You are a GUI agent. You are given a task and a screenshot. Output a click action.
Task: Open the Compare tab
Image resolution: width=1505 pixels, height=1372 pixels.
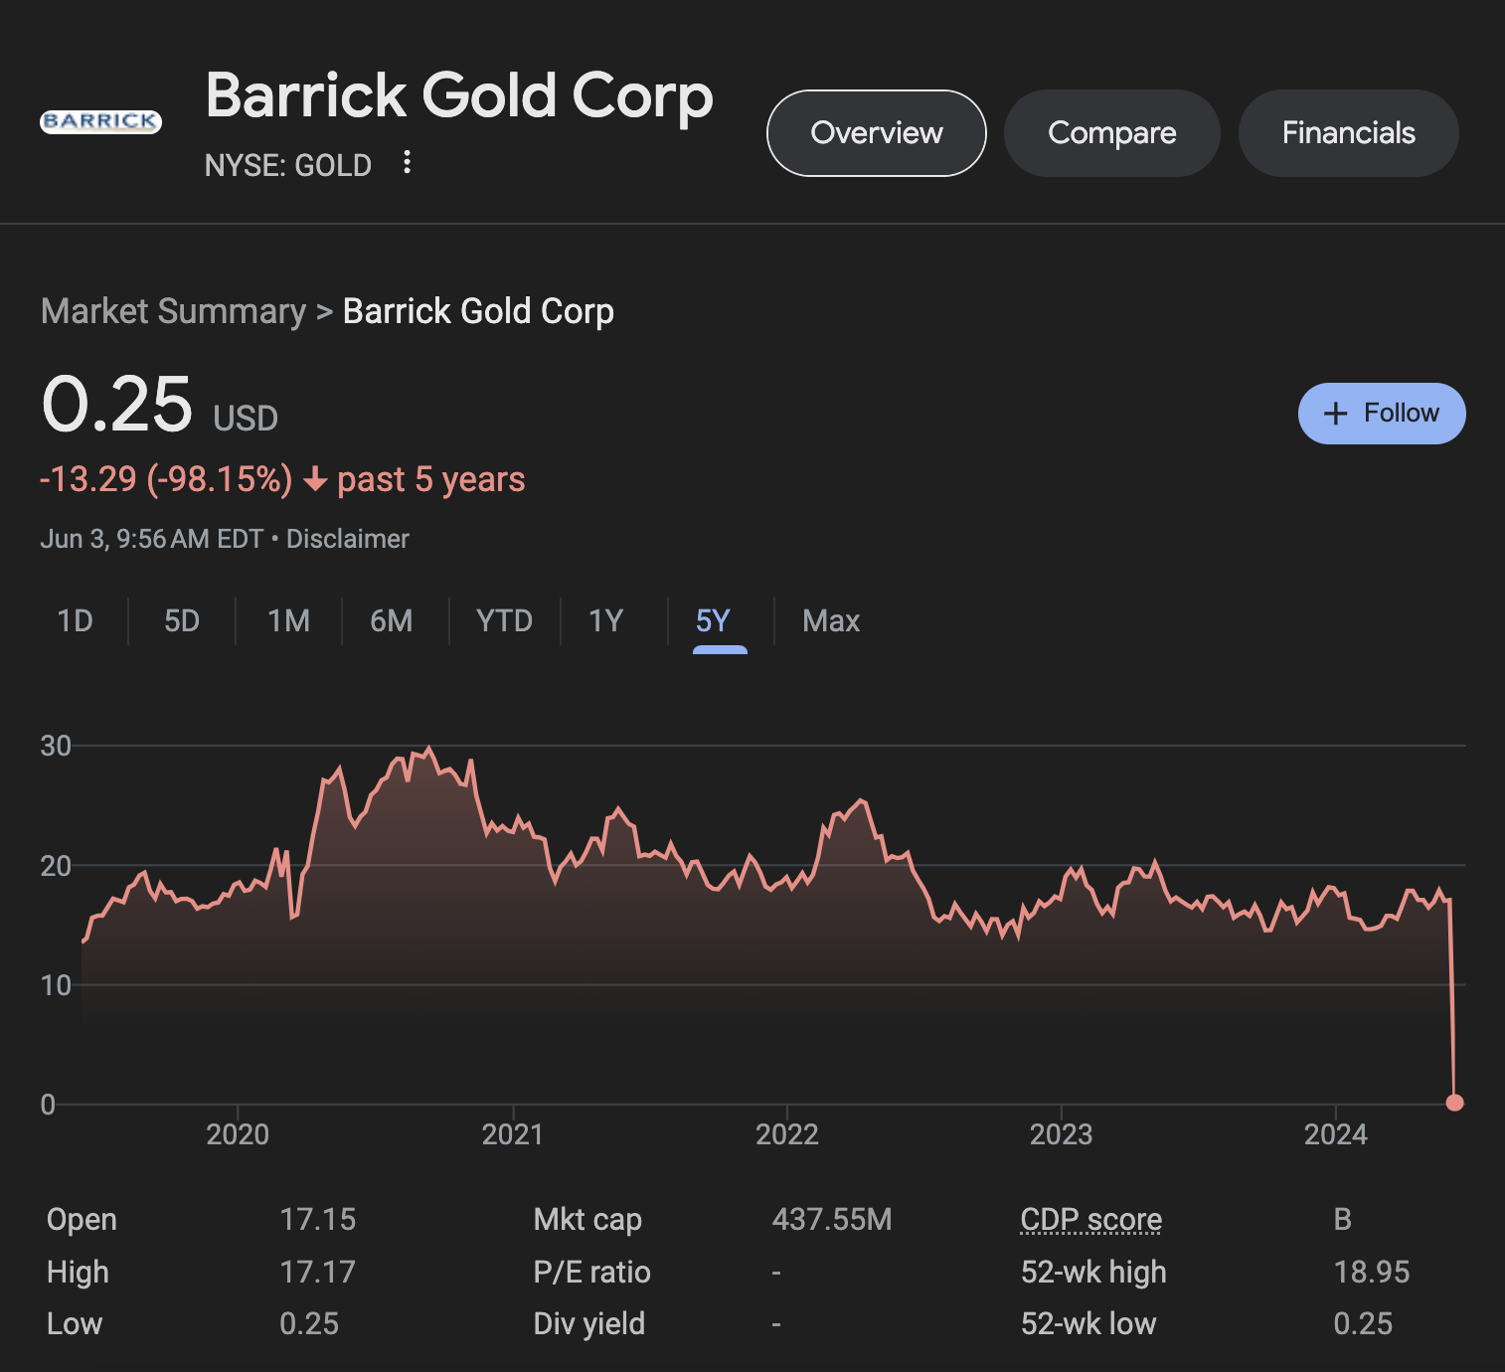(1111, 133)
